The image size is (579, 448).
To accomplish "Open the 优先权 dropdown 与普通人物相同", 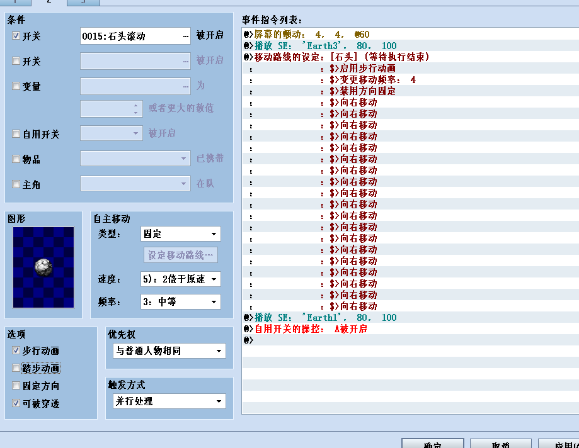I will (169, 350).
